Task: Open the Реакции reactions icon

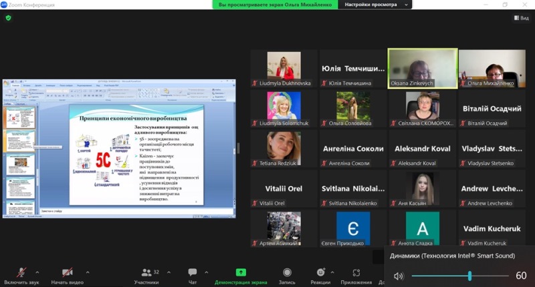Action: [x=320, y=273]
